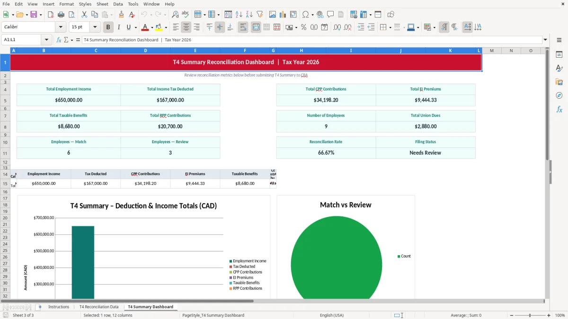Switch to the Instructions sheet tab

pos(59,307)
